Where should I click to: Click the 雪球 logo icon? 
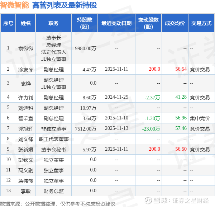click(148, 200)
